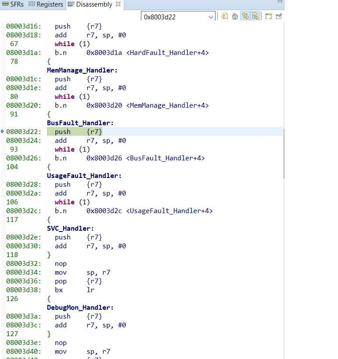Click the Registers tab binary icon
The height and width of the screenshot is (359, 338).
(32, 4)
